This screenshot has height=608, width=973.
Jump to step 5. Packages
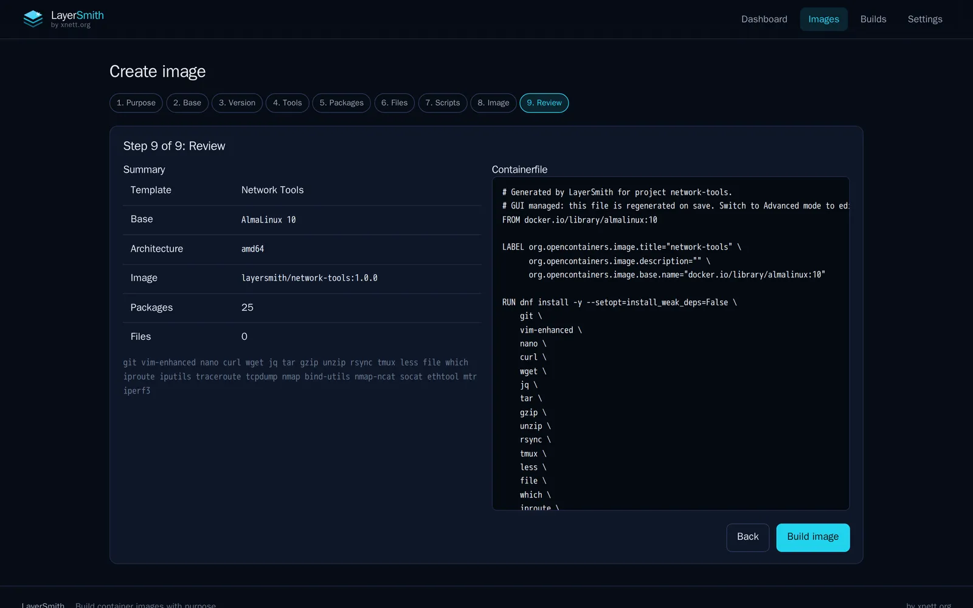(342, 103)
